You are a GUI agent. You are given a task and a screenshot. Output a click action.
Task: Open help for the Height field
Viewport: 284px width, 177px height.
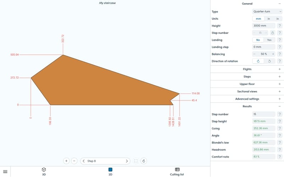280,26
